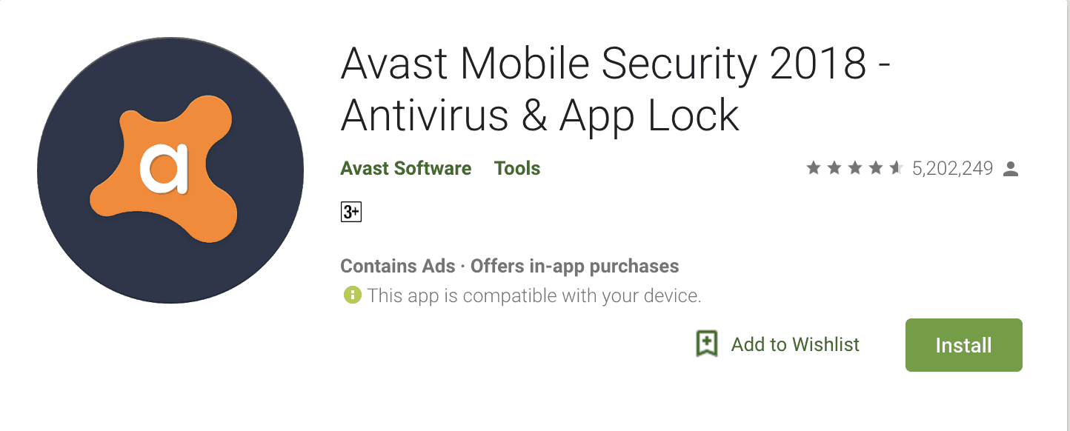The width and height of the screenshot is (1070, 431).
Task: Click the half-filled fifth rating star
Action: pyautogui.click(x=896, y=169)
